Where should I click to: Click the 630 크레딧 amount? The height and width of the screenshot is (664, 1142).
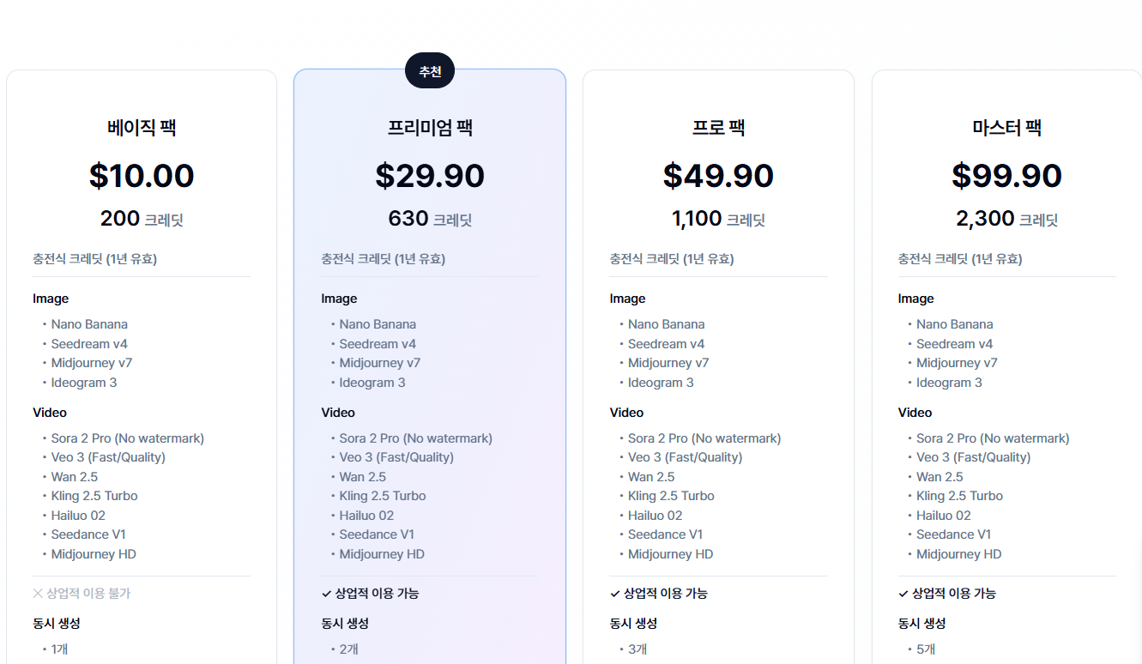[430, 219]
